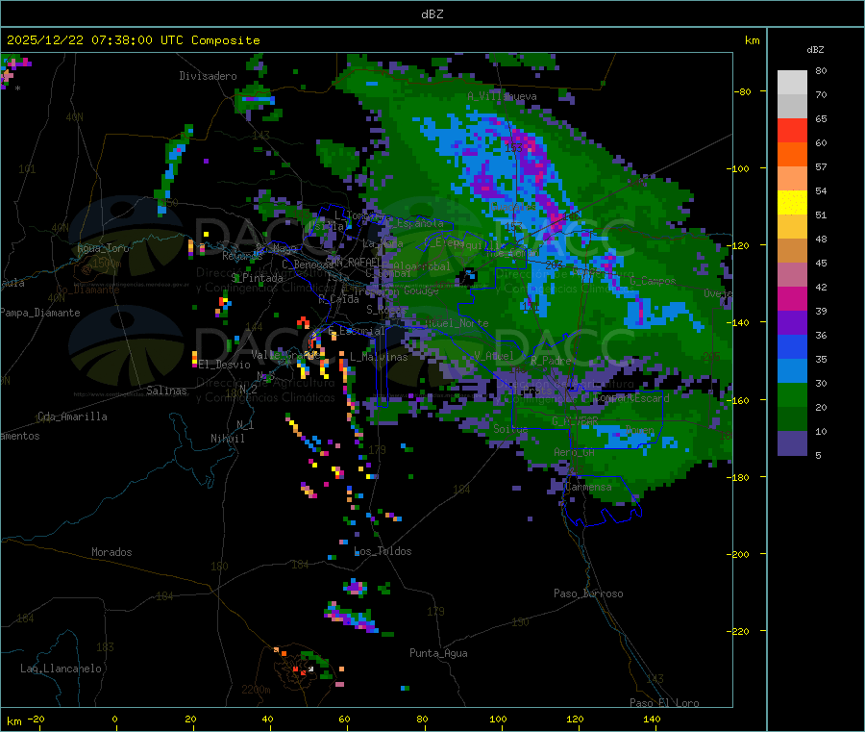This screenshot has width=865, height=732.
Task: Select the gray 70 dBZ legend swatch
Action: 792,107
